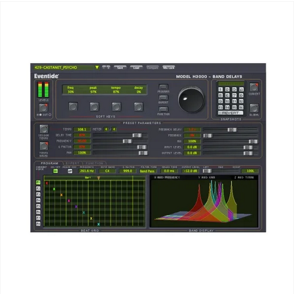The image size is (294, 294).
Task: Switch to the Expert tab
Action: [72, 163]
